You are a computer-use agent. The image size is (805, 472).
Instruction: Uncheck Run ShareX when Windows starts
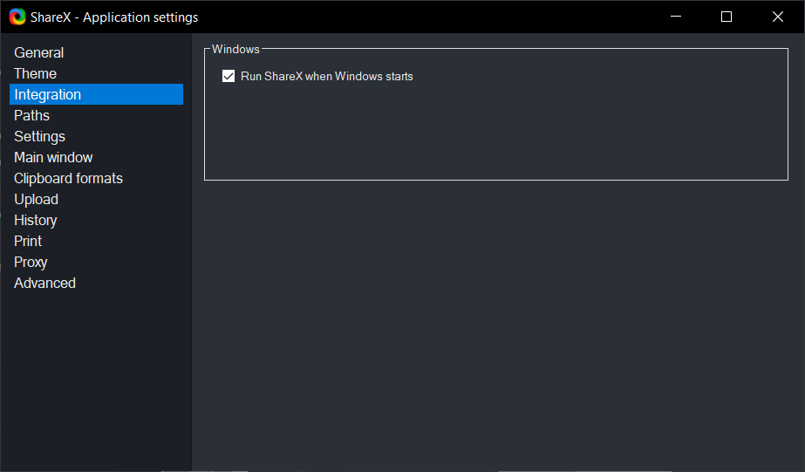[x=229, y=76]
